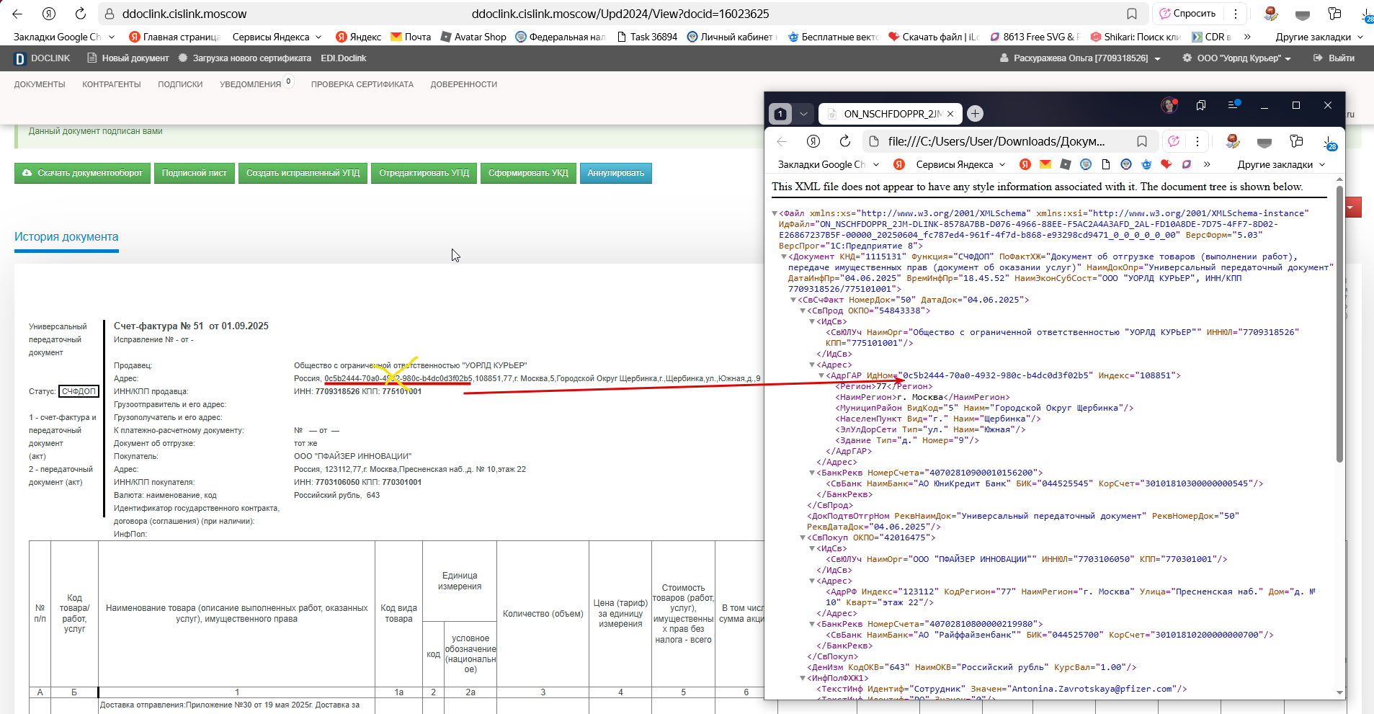Open EDI.Doclink link
This screenshot has width=1374, height=714.
click(x=343, y=58)
